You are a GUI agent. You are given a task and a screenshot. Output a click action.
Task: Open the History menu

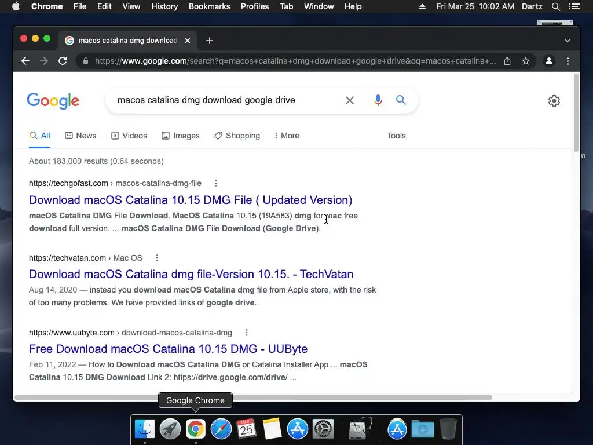coord(164,6)
